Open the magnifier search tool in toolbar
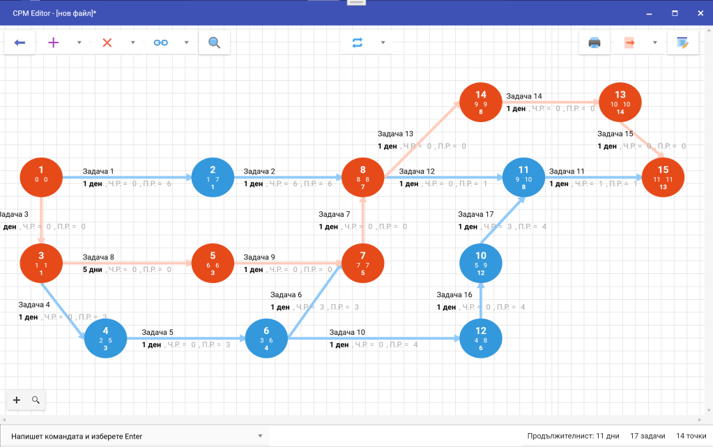Viewport: 713px width, 447px height. point(214,43)
